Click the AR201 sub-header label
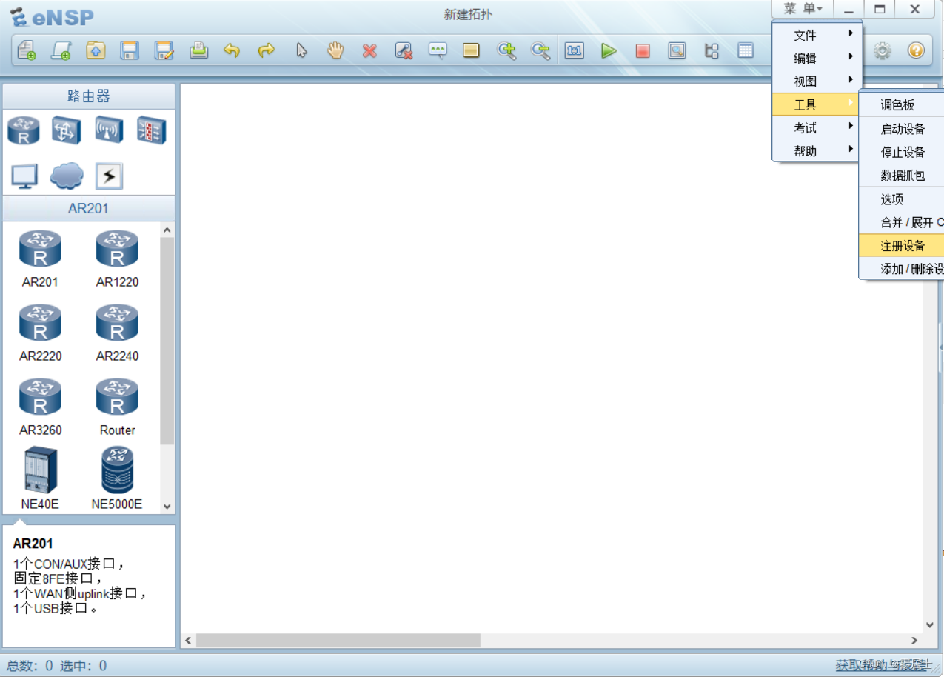Viewport: 944px width, 677px height. click(x=89, y=208)
